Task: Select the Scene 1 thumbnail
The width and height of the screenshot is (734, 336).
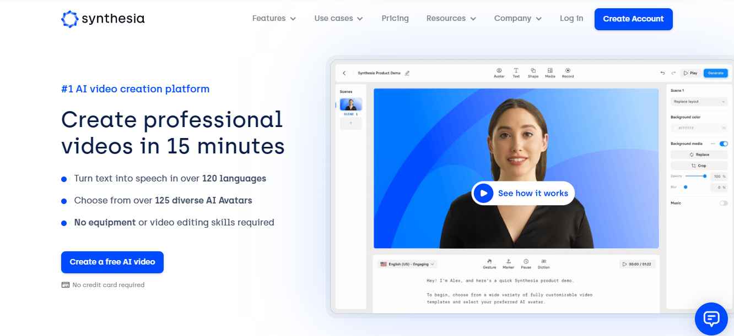Action: (x=351, y=104)
